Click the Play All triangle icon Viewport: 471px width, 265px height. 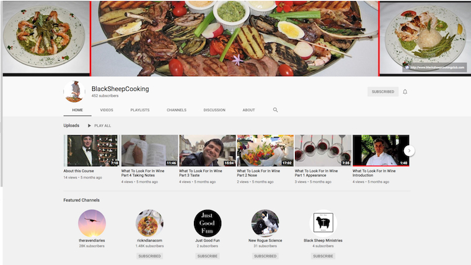pos(89,125)
